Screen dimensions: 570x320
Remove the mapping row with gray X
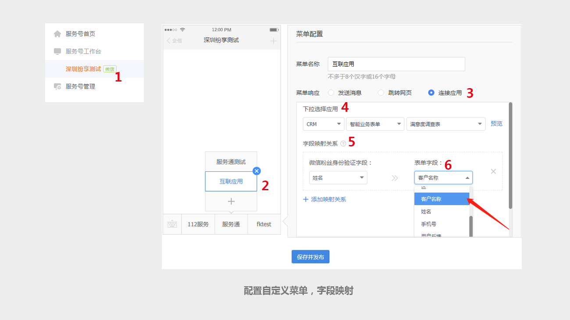tap(493, 171)
